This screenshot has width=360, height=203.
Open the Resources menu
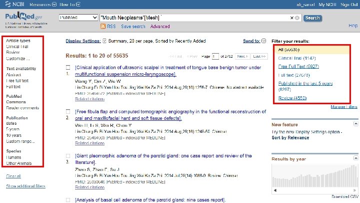[43, 5]
